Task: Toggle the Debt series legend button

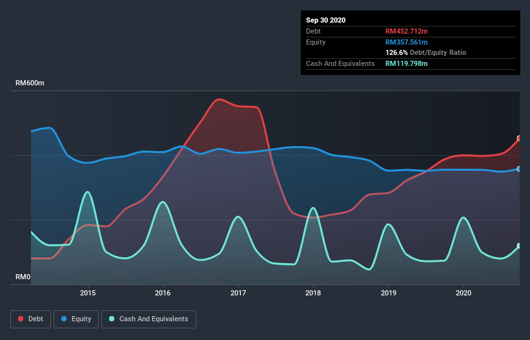Action: 31,319
